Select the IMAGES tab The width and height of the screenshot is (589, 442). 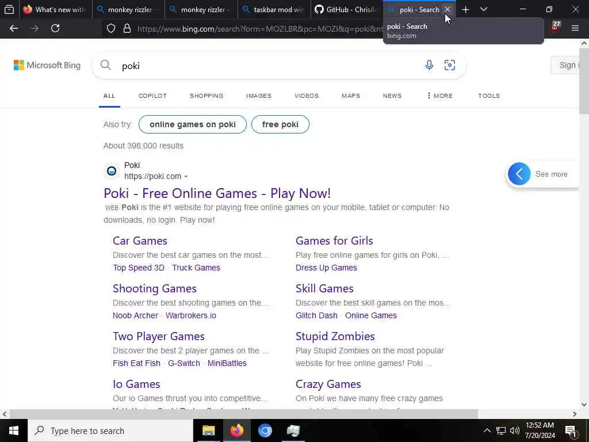tap(259, 96)
